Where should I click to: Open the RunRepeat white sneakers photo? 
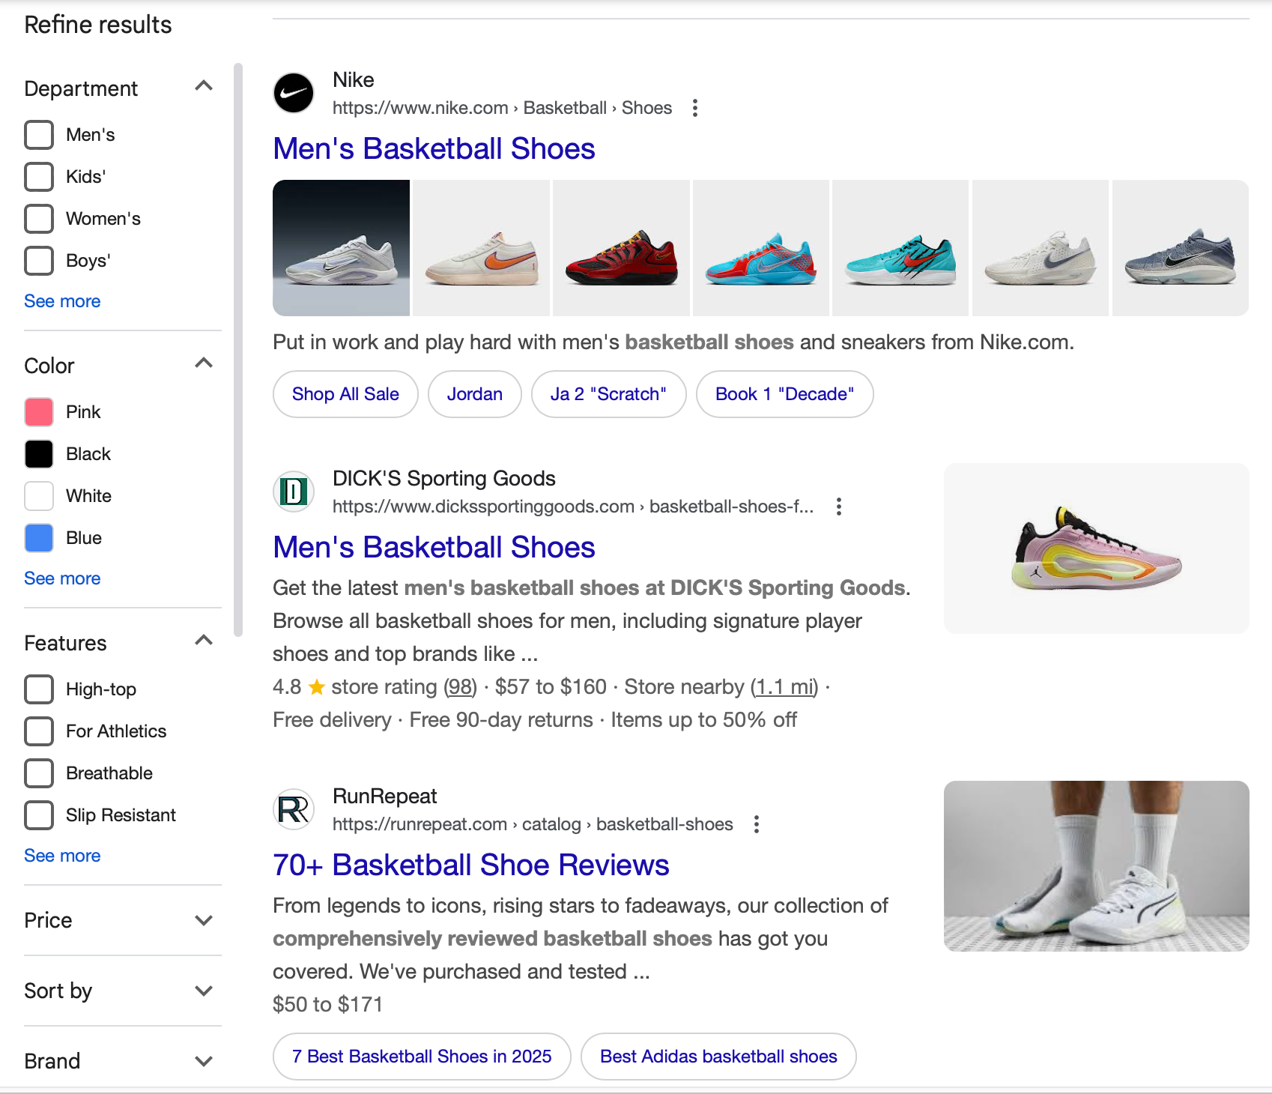[x=1097, y=866]
